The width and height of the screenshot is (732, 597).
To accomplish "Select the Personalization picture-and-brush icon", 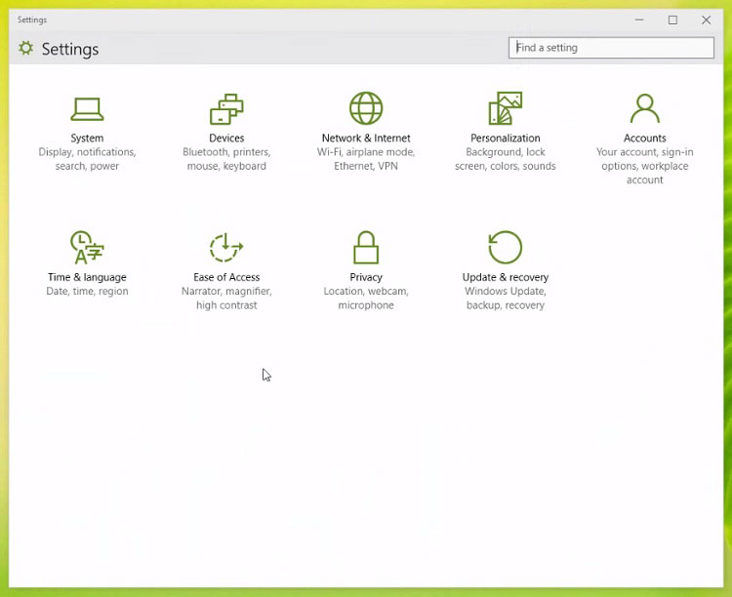I will coord(505,108).
